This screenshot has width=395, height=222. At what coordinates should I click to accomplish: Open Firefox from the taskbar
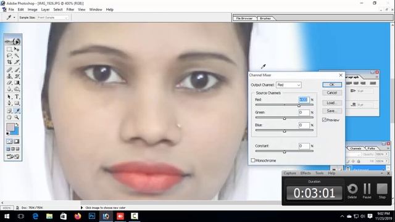point(78,216)
